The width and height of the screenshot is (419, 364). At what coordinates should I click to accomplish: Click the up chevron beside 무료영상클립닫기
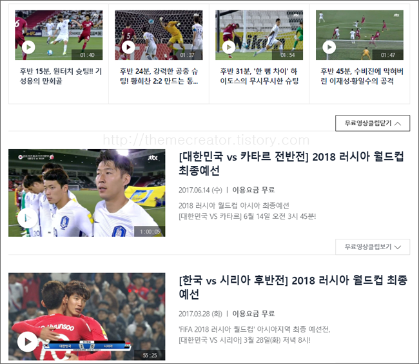[x=398, y=123]
